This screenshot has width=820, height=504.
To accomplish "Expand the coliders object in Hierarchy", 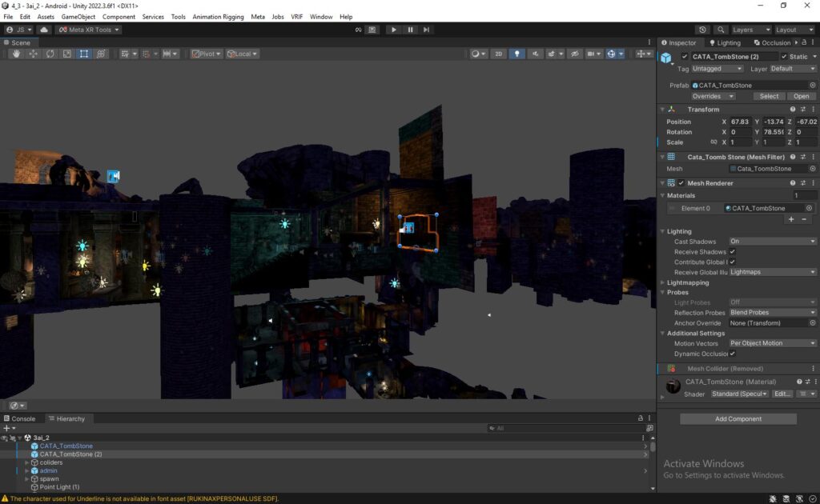I will click(x=27, y=462).
